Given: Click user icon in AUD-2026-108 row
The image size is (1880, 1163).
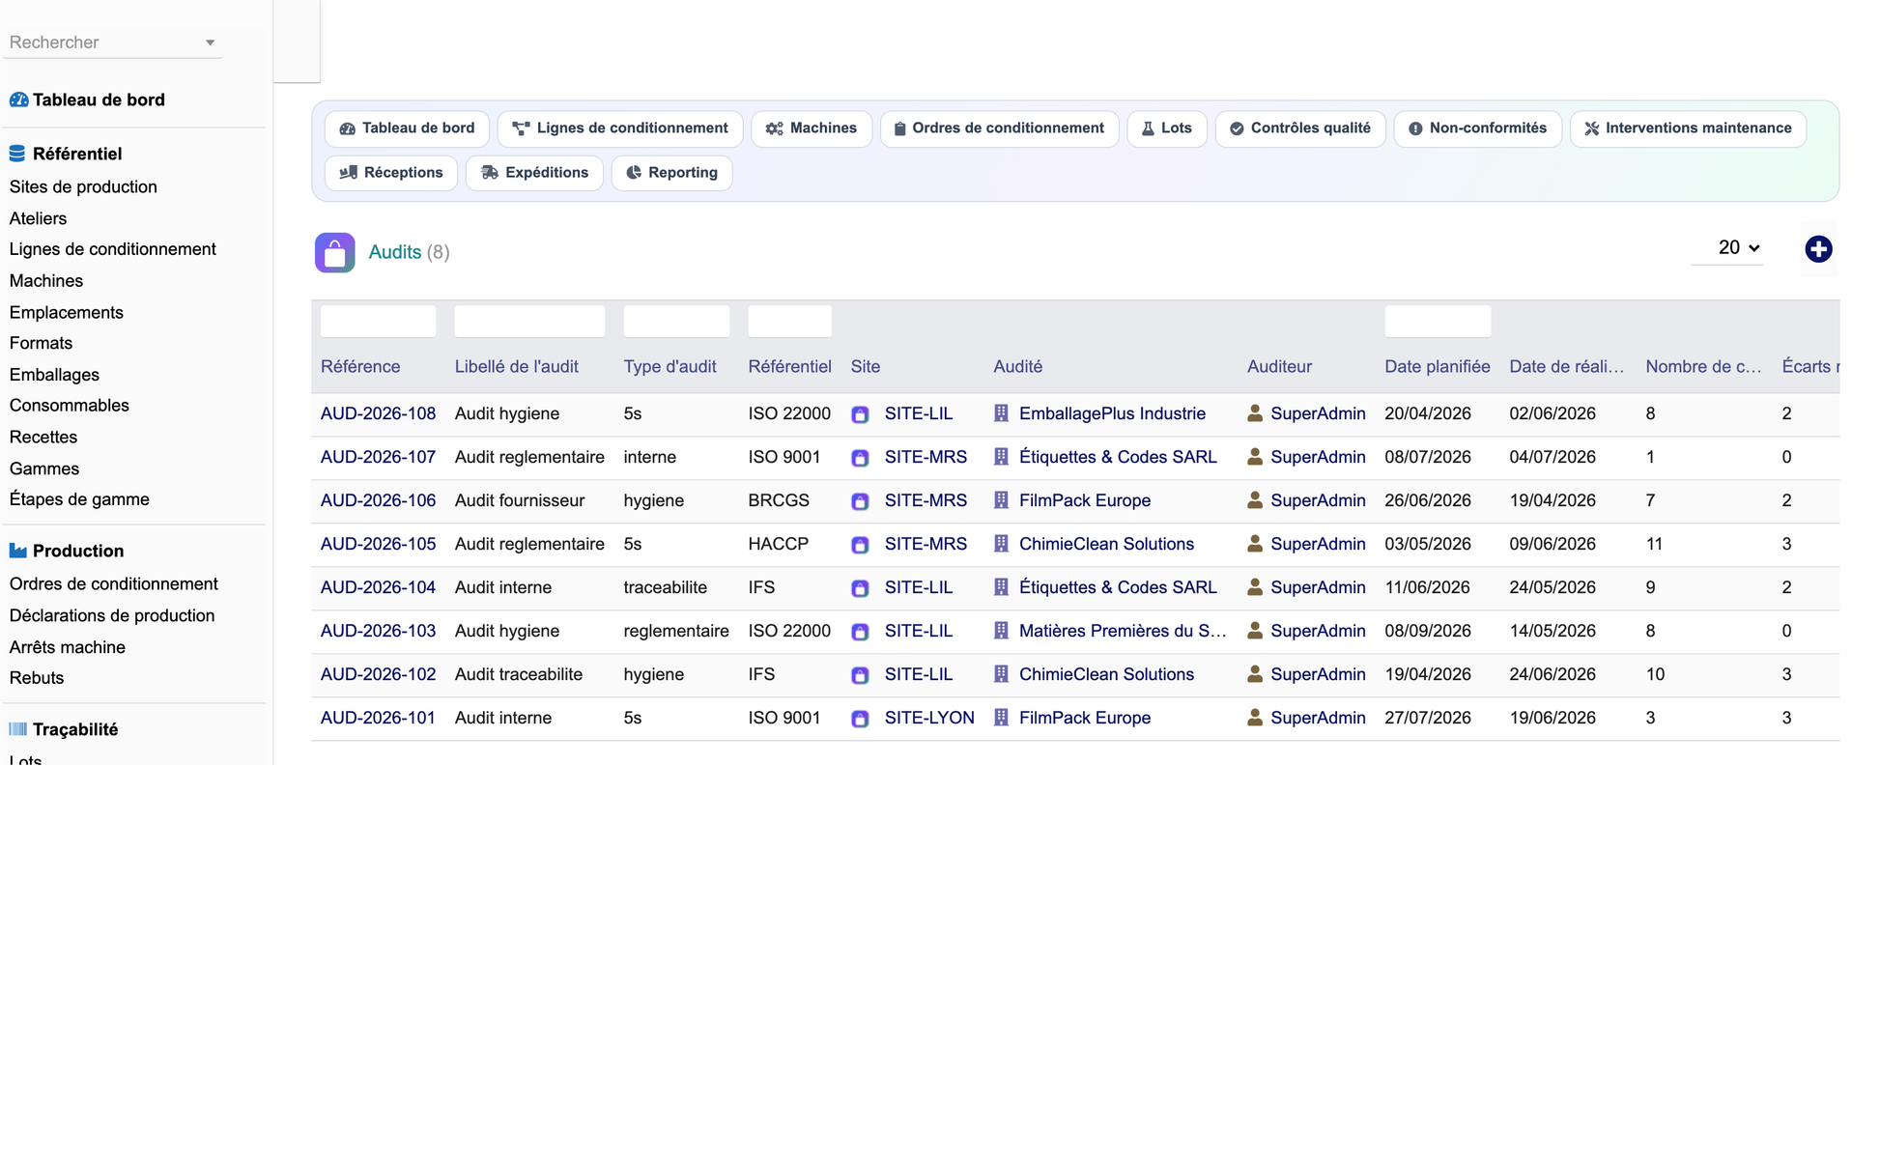Looking at the screenshot, I should tap(1255, 413).
